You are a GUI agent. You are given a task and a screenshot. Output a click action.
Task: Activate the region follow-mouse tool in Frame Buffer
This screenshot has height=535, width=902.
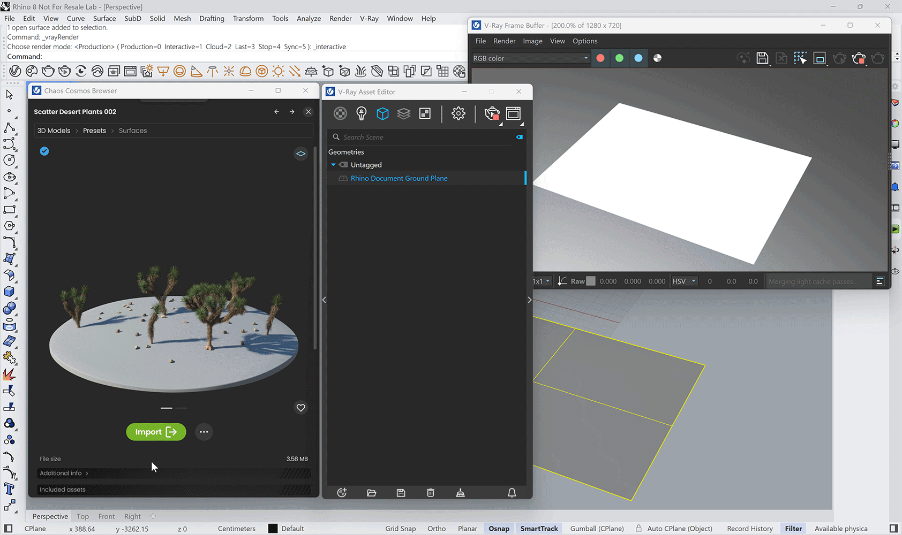pos(800,58)
